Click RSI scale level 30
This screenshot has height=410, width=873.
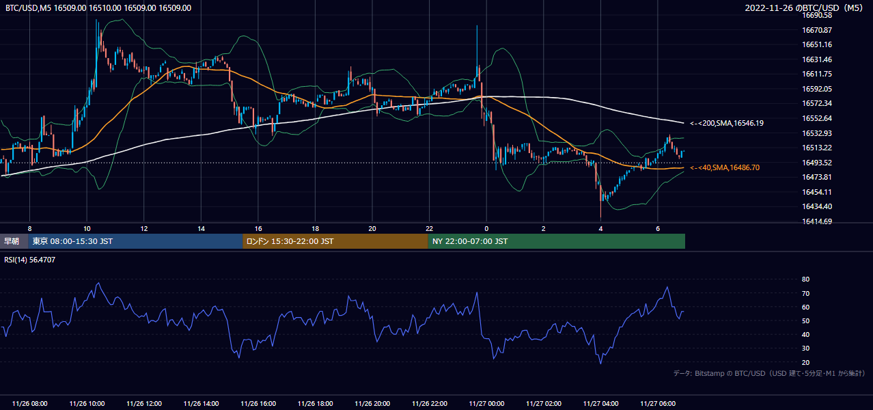pos(806,348)
